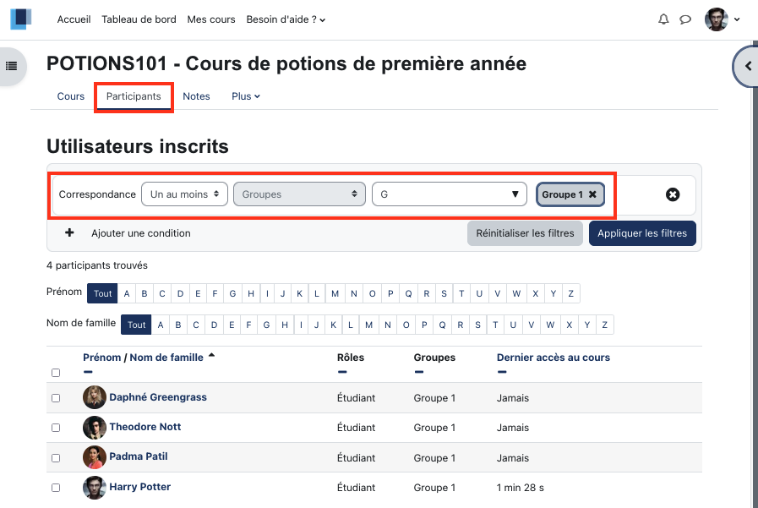Tick the checkbox for Daphné Greengrass
Image resolution: width=758 pixels, height=508 pixels.
point(56,398)
